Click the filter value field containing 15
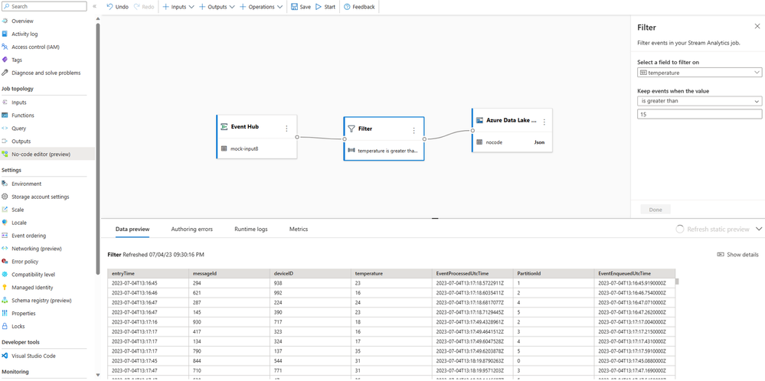This screenshot has height=381, width=765. [699, 114]
